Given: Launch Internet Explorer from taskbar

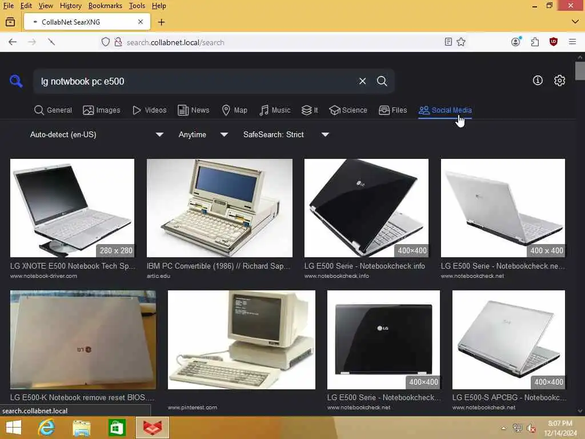Looking at the screenshot, I should click(47, 428).
